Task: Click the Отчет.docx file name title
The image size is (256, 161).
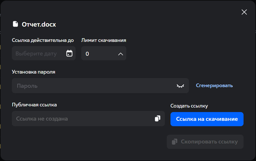Action: (x=39, y=24)
